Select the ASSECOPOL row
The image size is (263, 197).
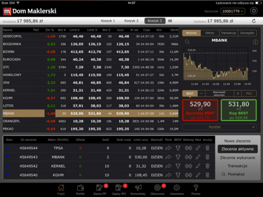point(90,36)
